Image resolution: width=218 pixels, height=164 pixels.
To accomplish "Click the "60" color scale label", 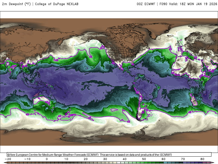I will (x=163, y=159).
